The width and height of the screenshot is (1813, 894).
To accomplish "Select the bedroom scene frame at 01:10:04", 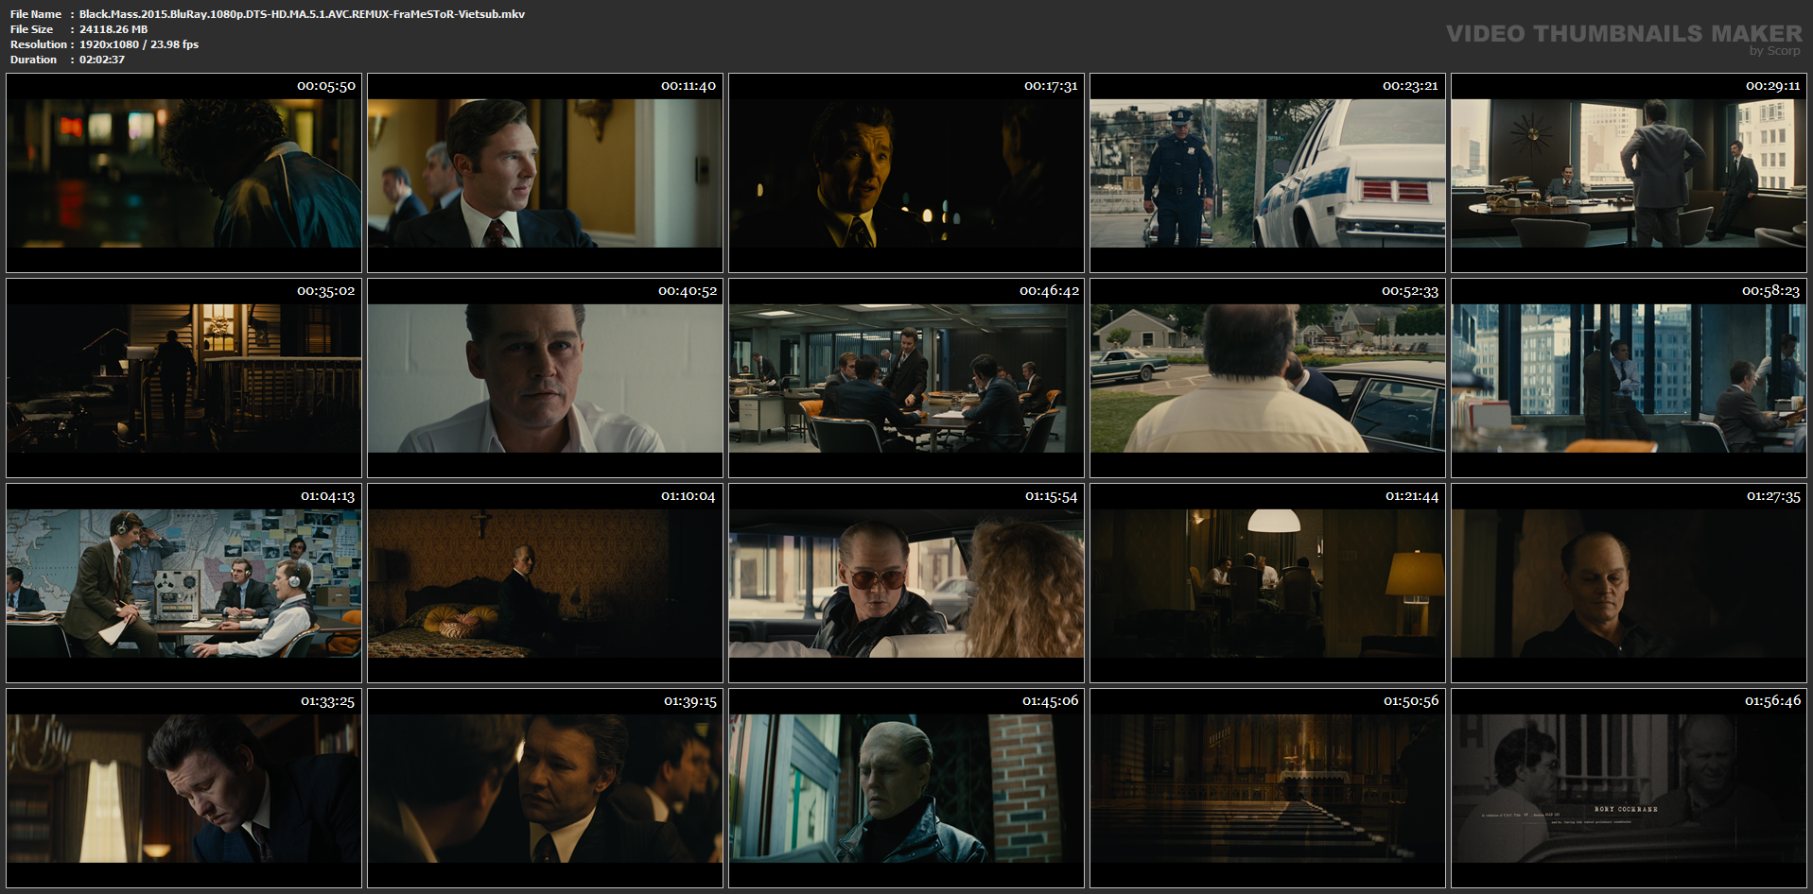I will pyautogui.click(x=545, y=583).
